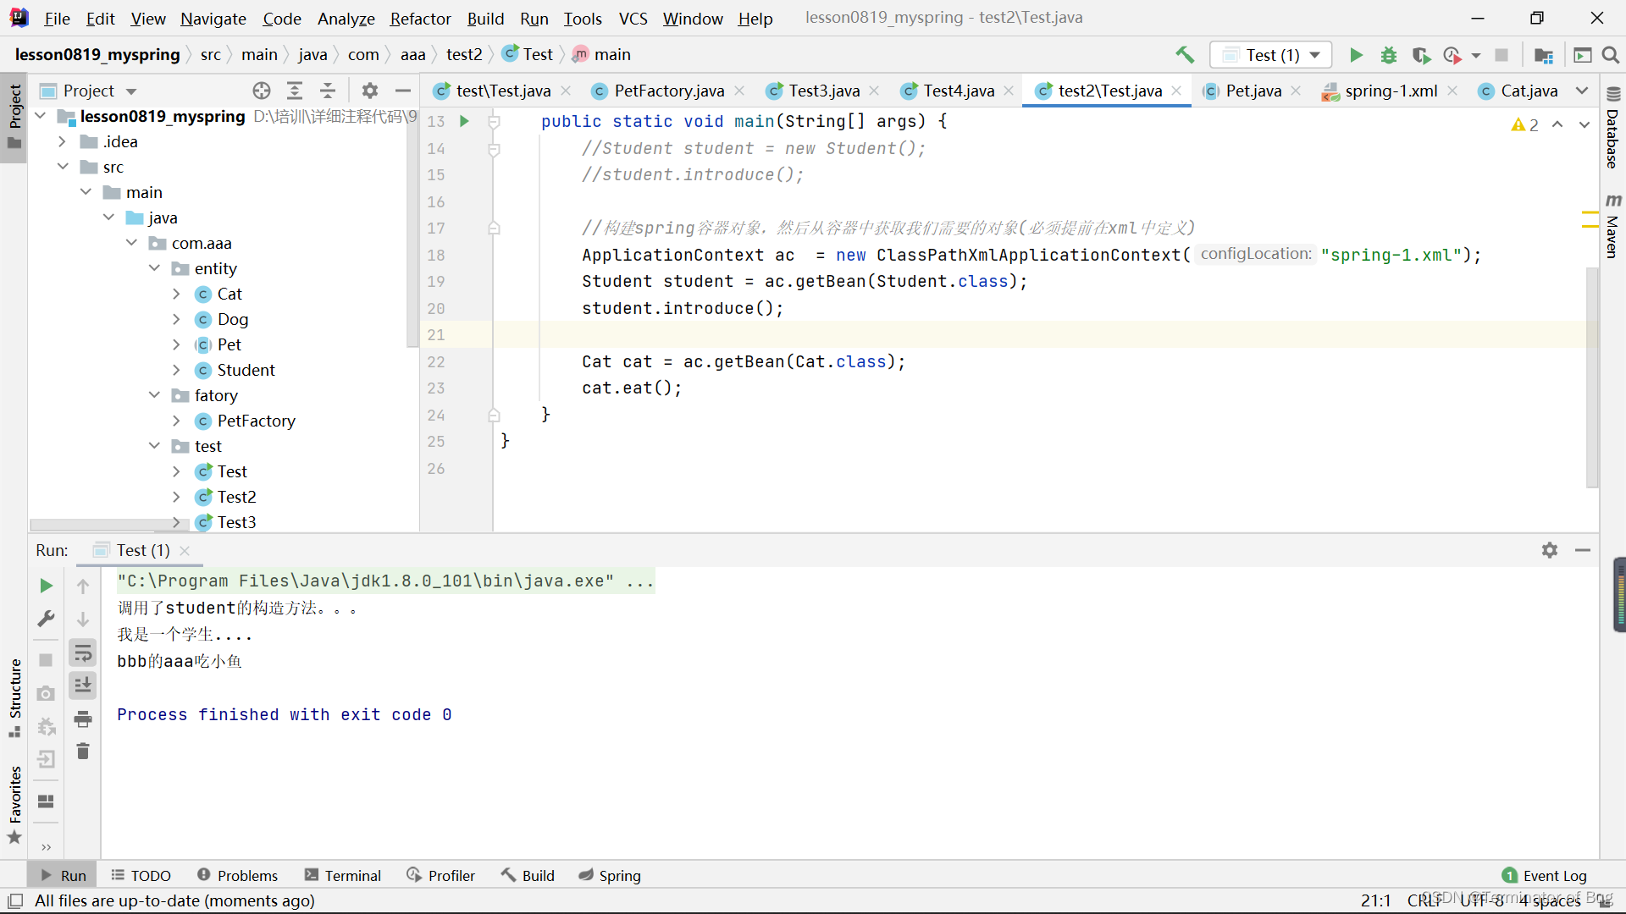Image resolution: width=1626 pixels, height=914 pixels.
Task: Open the Spring tool window
Action: tap(610, 875)
